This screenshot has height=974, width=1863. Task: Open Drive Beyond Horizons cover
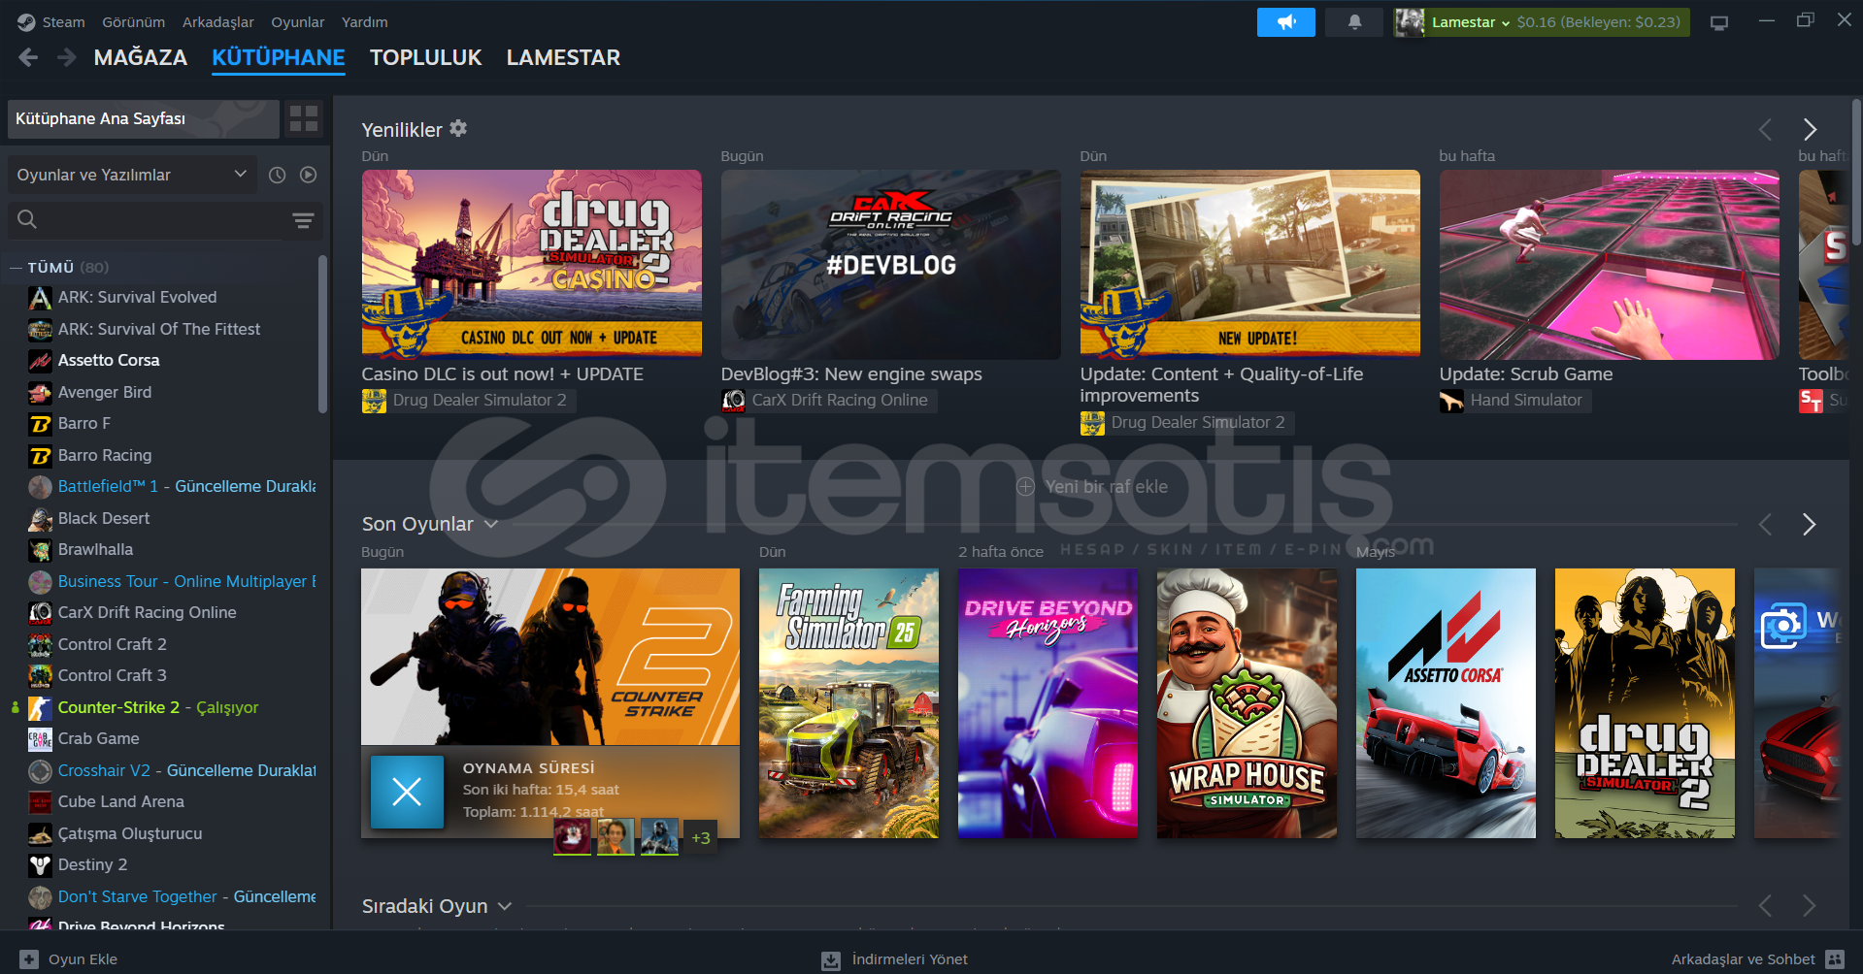1048,703
